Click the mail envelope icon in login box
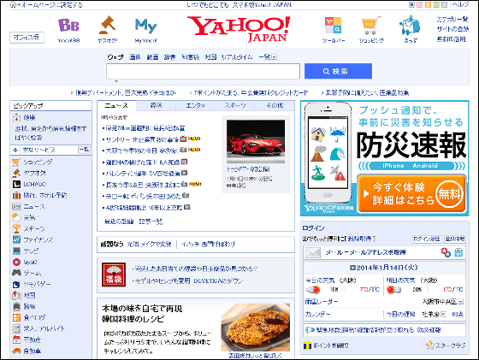This screenshot has width=479, height=360. pyautogui.click(x=313, y=252)
